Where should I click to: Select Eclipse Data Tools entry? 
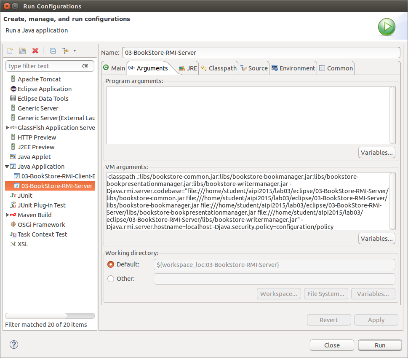click(43, 99)
